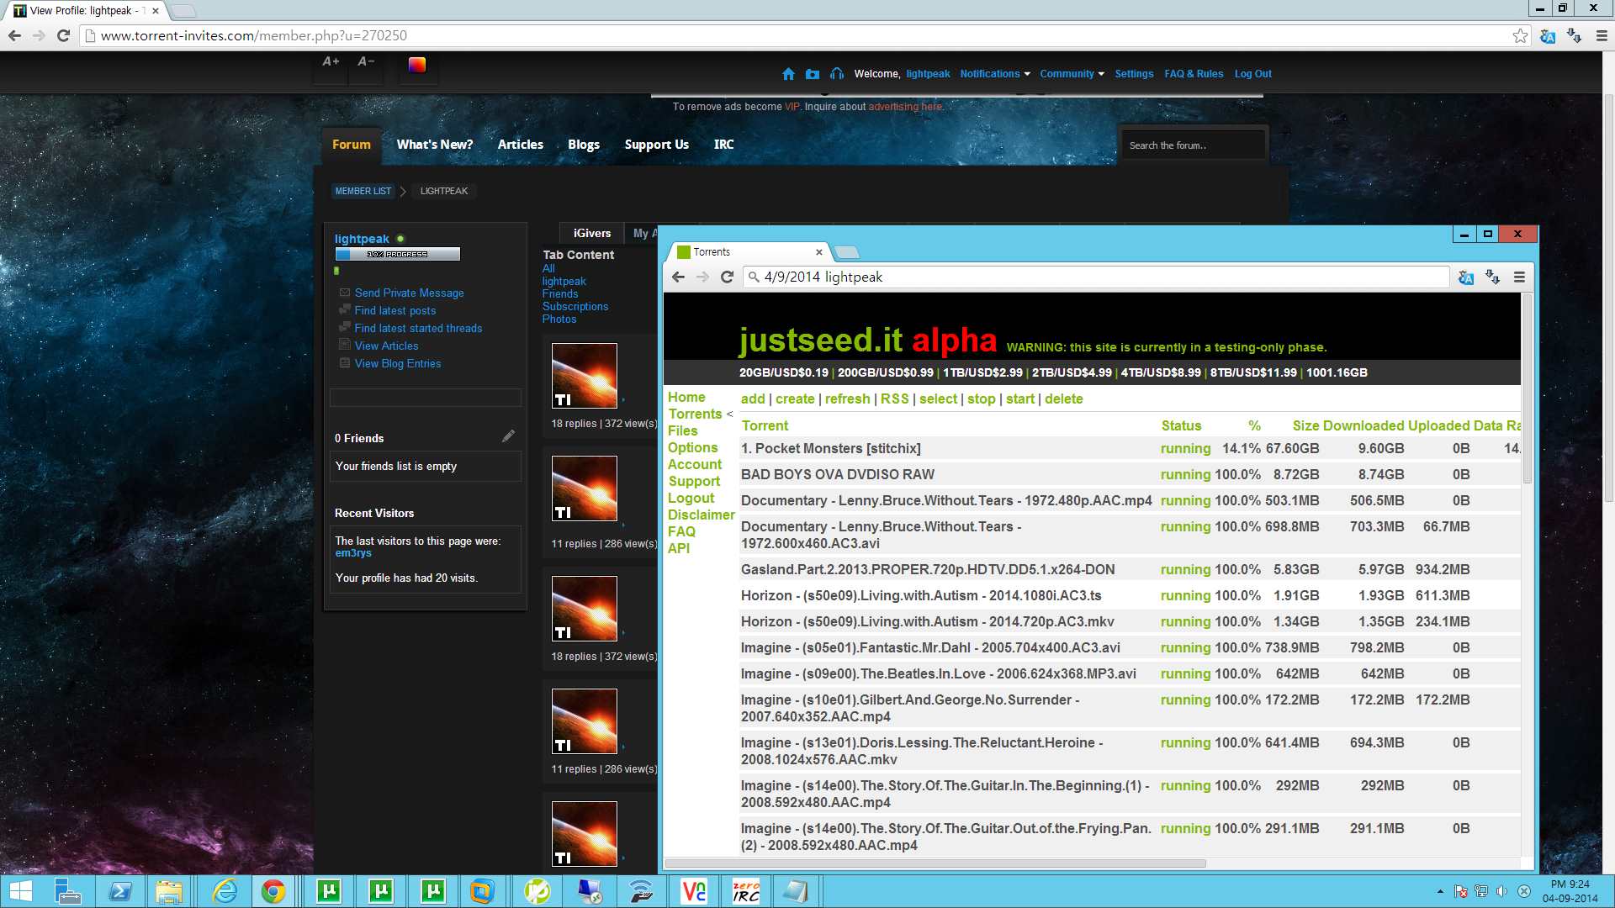
Task: Click 'delete' in justseed.it actions
Action: pyautogui.click(x=1063, y=399)
